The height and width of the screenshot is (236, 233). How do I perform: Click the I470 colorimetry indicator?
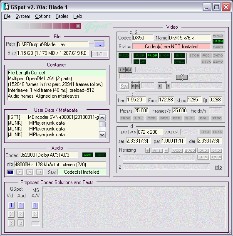pos(218,55)
